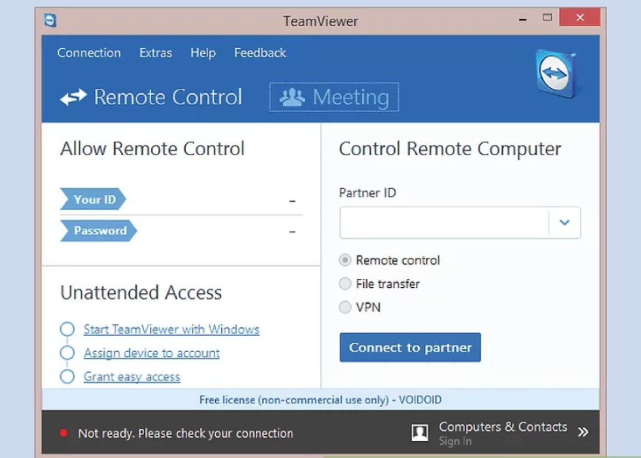The image size is (641, 458).
Task: Open Assign device to account link
Action: (x=152, y=353)
